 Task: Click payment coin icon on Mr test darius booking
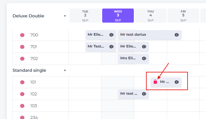coord(177,35)
